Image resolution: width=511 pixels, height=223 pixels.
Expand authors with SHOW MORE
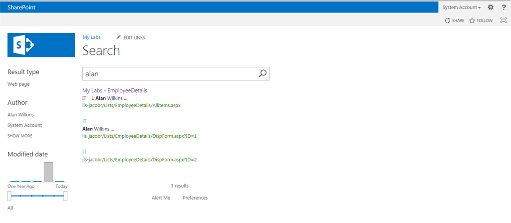pos(20,136)
